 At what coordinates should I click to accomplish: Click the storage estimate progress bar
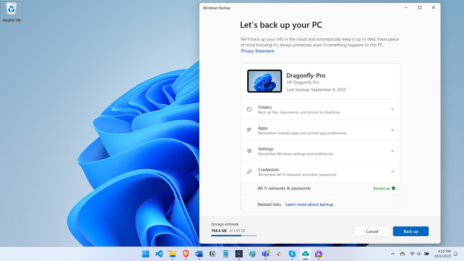coord(234,235)
